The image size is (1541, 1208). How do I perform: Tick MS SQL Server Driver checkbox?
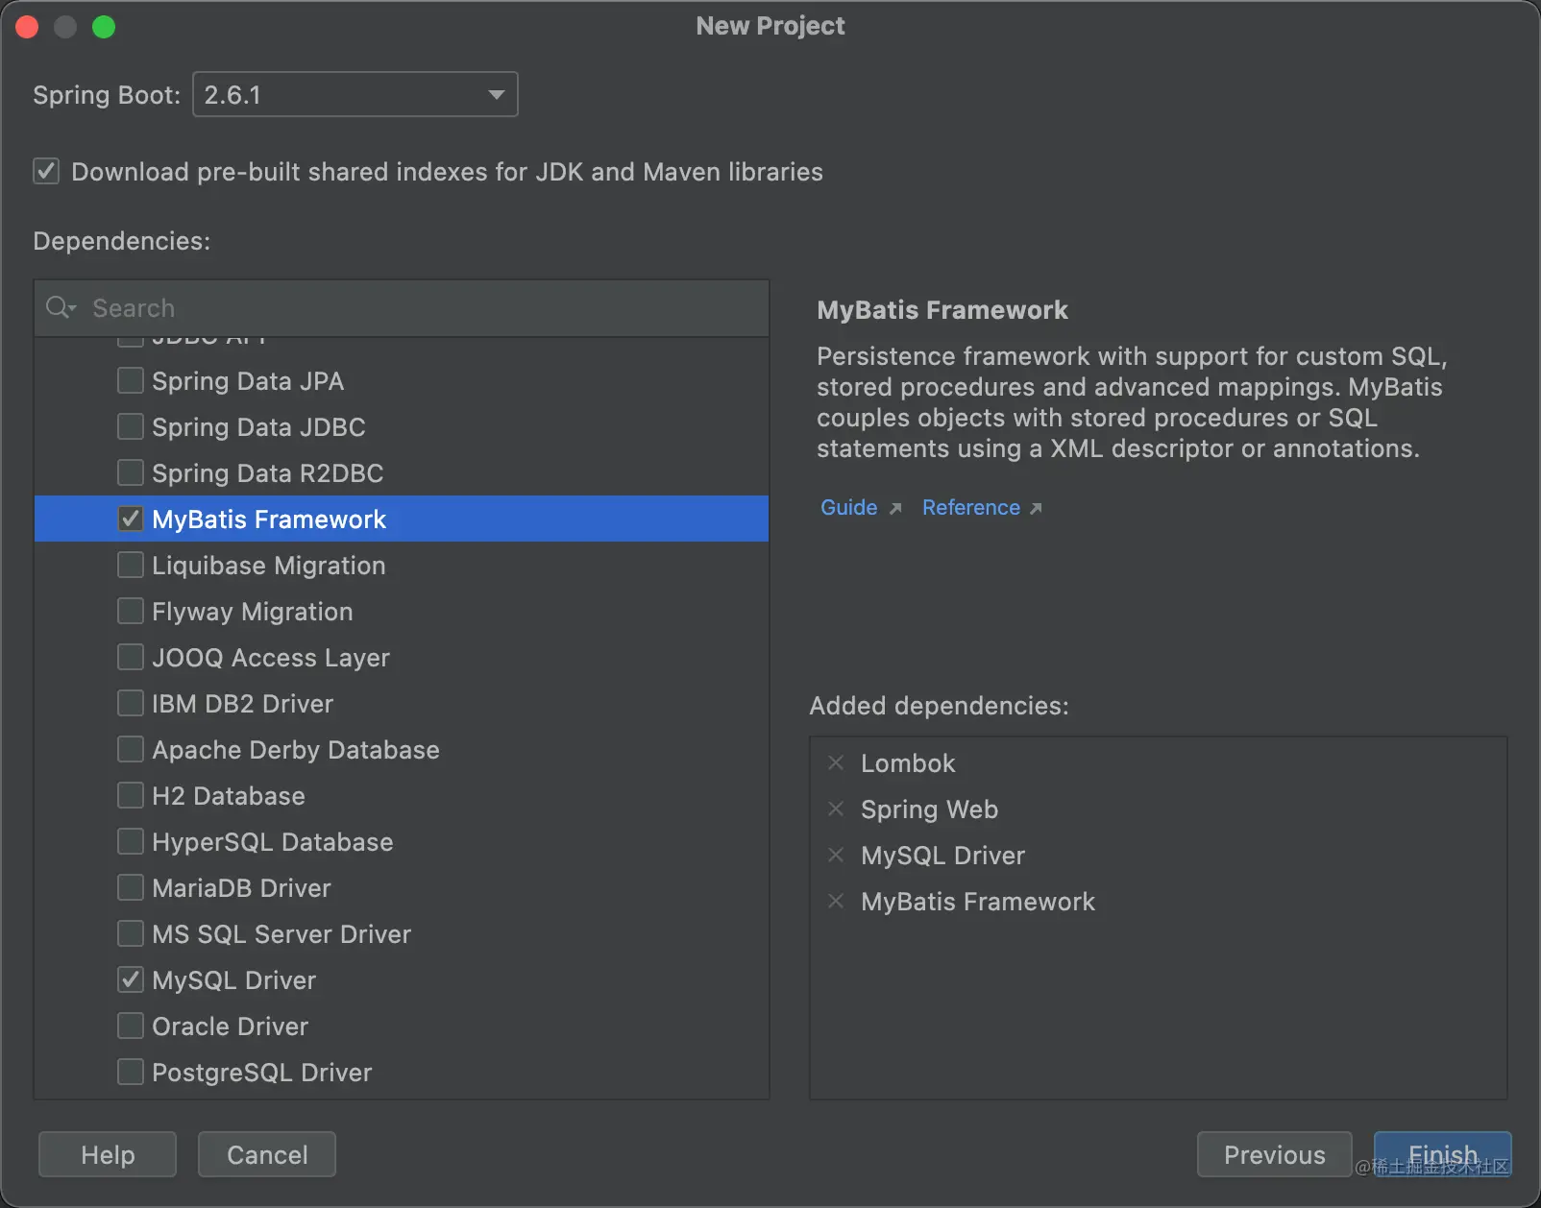(x=131, y=933)
